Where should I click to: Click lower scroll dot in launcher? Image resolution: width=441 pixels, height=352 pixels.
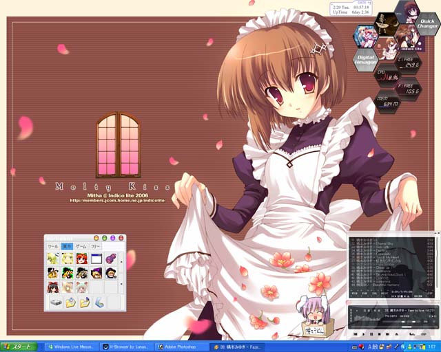point(121,284)
